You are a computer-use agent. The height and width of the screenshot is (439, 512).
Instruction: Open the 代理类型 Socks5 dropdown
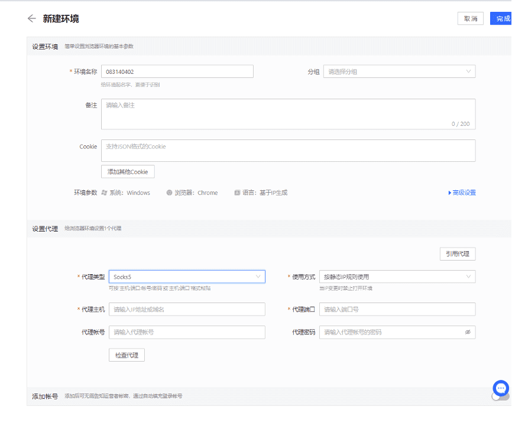[x=187, y=276]
